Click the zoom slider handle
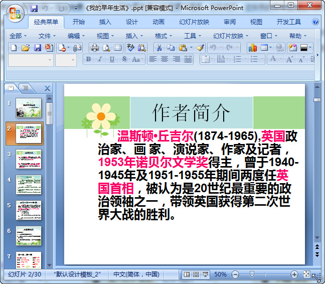 tap(251, 274)
